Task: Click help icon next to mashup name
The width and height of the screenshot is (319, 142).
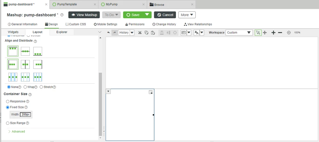Action: tap(62, 15)
